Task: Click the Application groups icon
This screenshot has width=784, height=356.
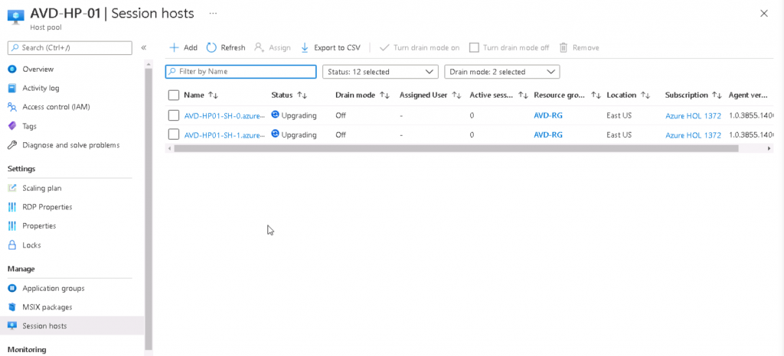Action: click(12, 288)
